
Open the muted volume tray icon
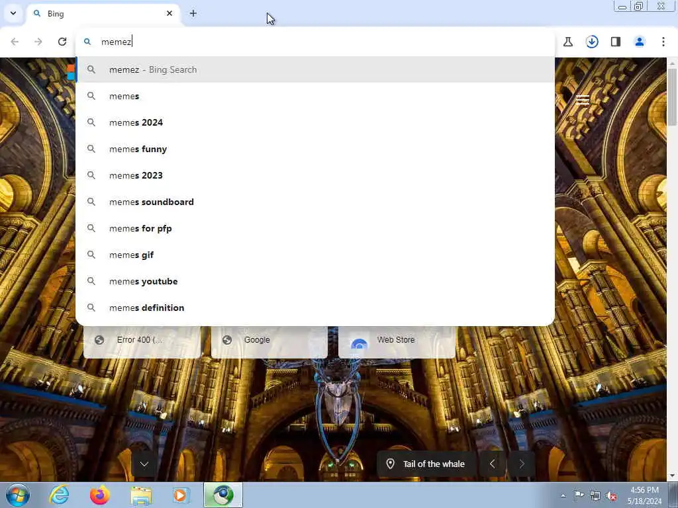tap(611, 495)
